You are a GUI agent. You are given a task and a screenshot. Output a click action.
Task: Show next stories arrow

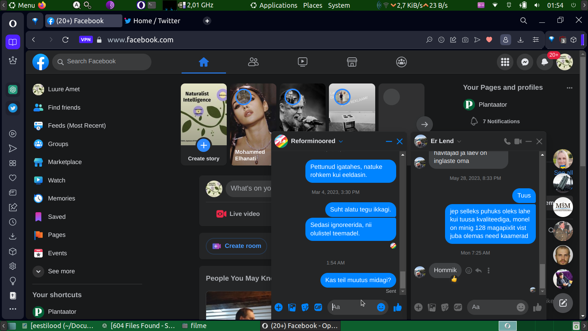[424, 124]
